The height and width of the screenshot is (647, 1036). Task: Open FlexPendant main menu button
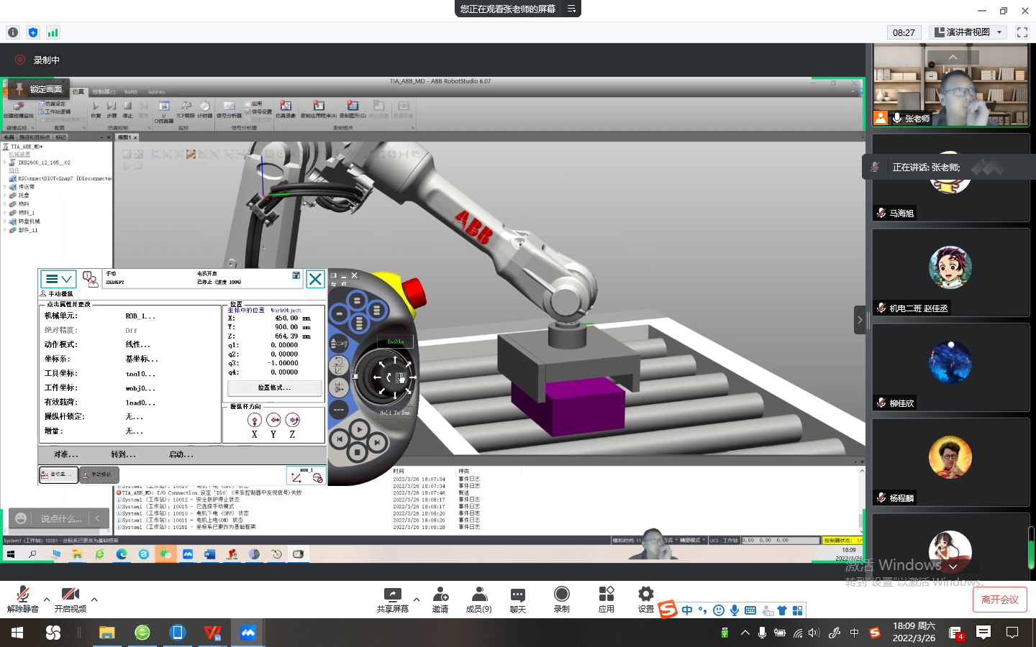click(58, 279)
